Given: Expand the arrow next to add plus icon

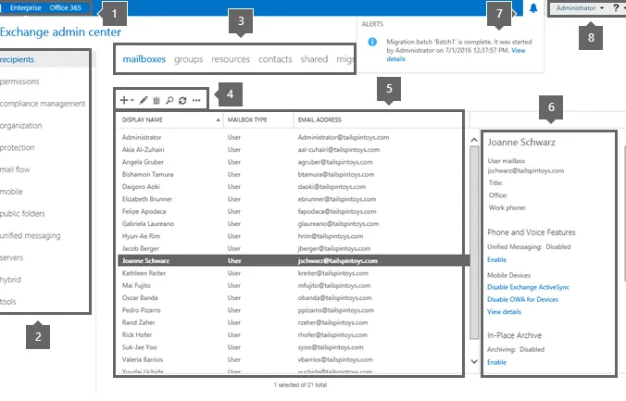Looking at the screenshot, I should click(132, 101).
